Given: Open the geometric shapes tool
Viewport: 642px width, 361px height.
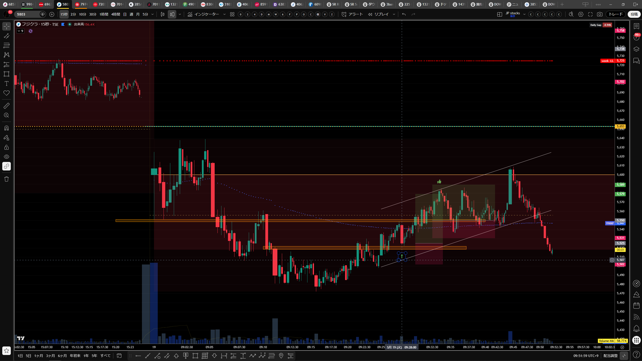Looking at the screenshot, I should click(7, 74).
